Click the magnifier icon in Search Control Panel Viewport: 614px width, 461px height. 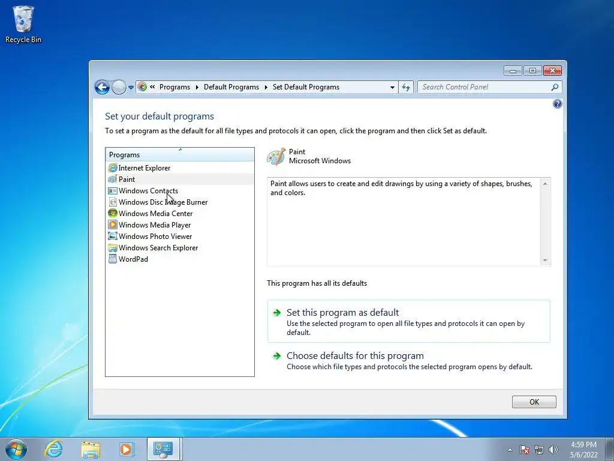pos(555,87)
